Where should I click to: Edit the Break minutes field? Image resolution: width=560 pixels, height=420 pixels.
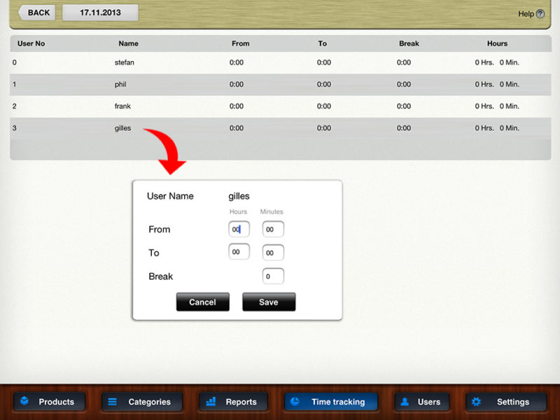[x=273, y=276]
